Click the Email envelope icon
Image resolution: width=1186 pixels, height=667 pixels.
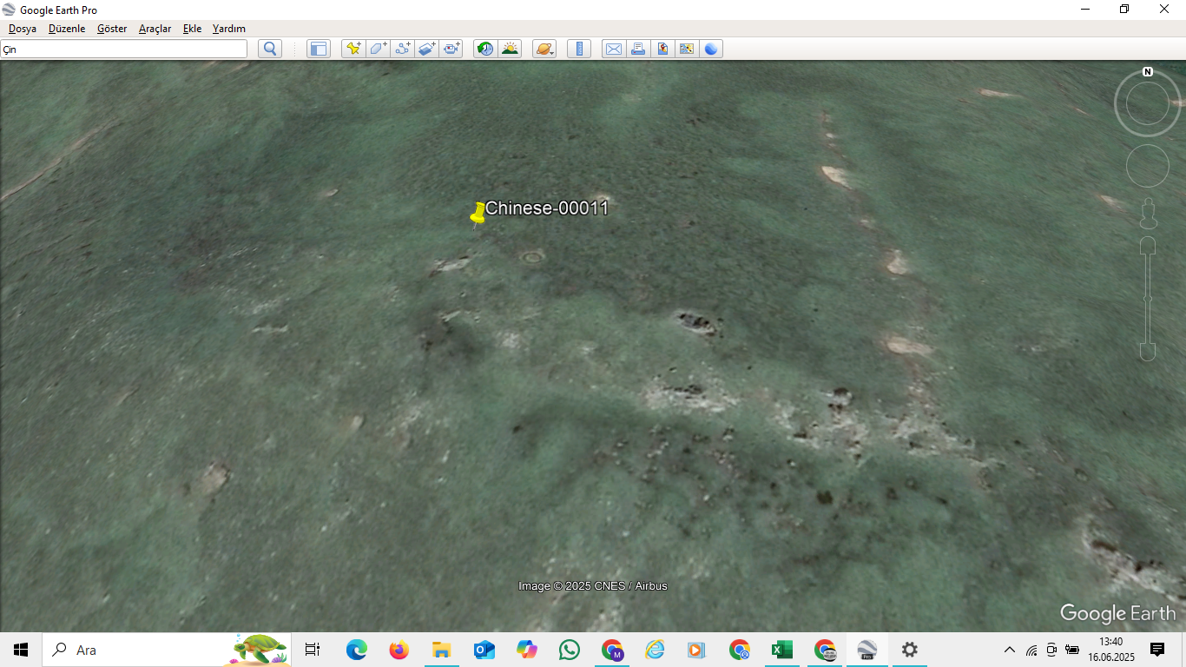614,49
